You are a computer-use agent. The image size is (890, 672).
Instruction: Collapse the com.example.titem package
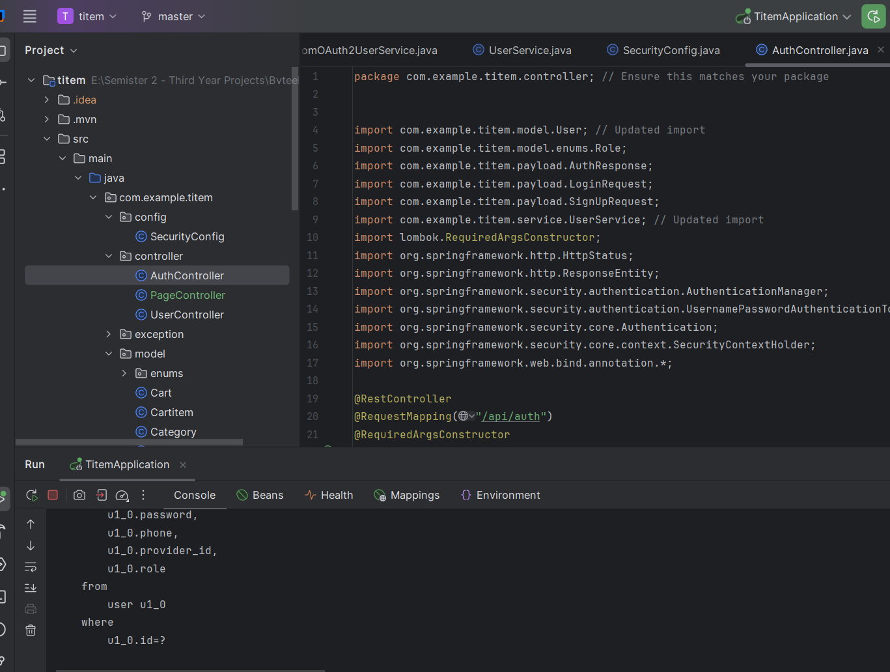pos(93,197)
